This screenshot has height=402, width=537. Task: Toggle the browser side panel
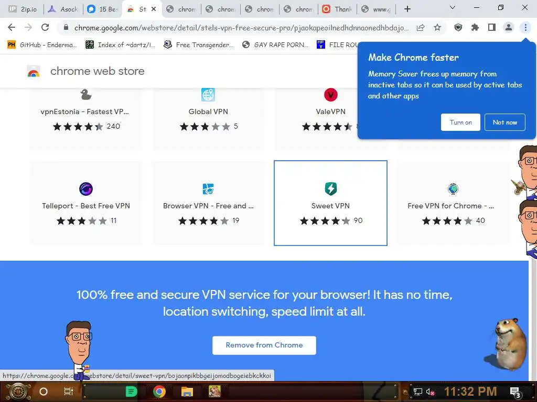point(492,27)
